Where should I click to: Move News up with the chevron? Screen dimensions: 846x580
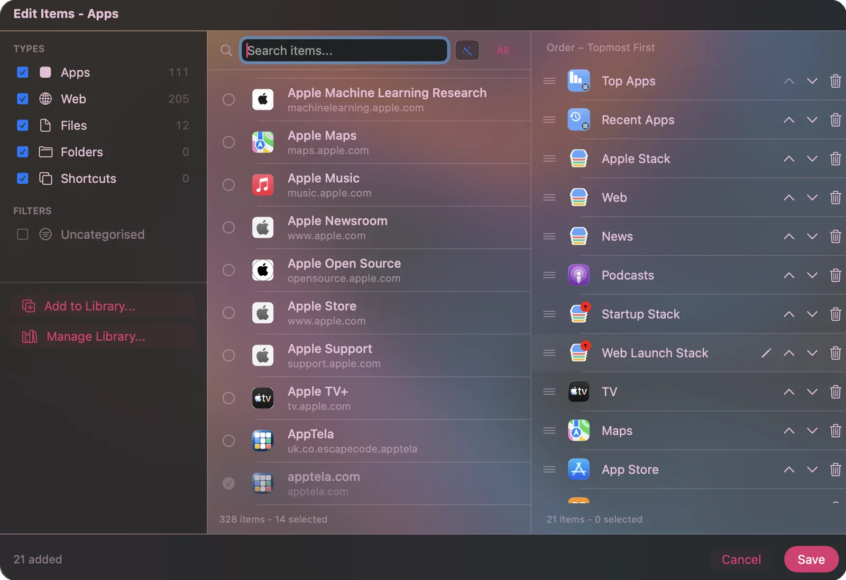pyautogui.click(x=789, y=236)
